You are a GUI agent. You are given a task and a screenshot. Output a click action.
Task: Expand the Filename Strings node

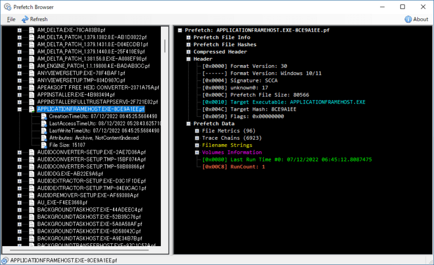pyautogui.click(x=197, y=145)
